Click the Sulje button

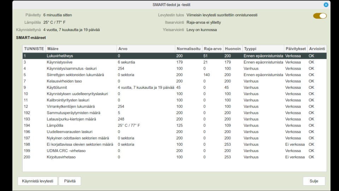(314, 181)
